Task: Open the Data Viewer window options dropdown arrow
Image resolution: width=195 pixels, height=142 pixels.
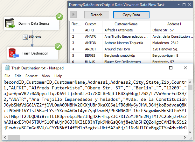Action: point(179,4)
